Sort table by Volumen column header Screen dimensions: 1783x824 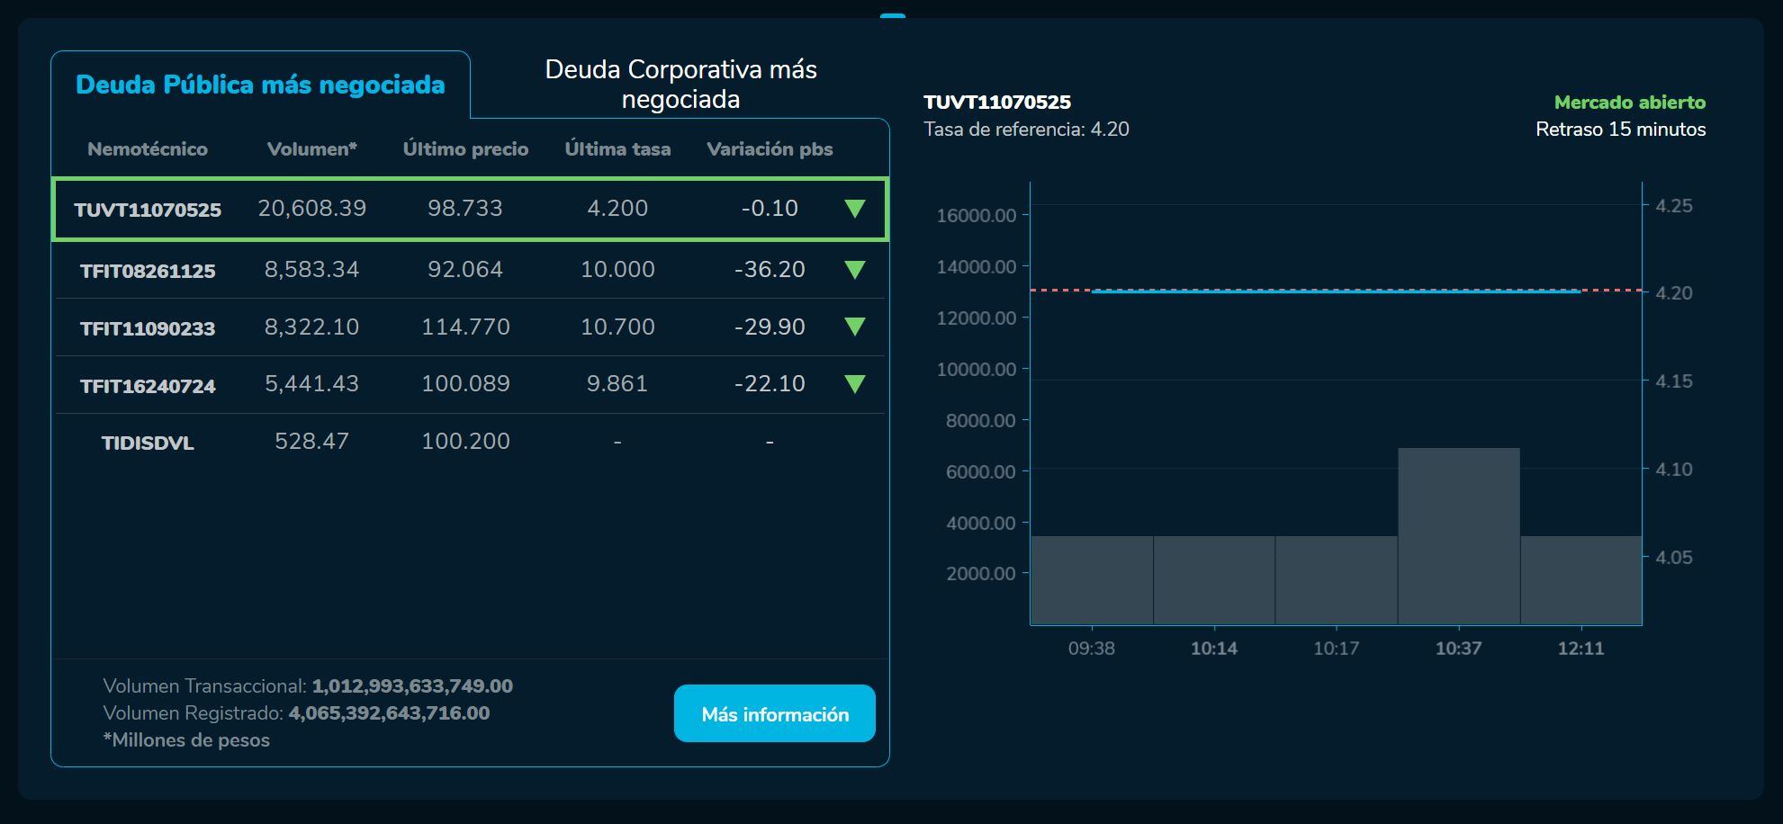point(311,149)
